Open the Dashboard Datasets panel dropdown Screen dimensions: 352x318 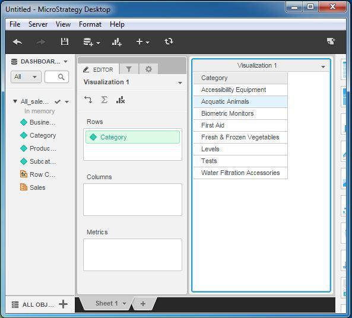(65, 62)
